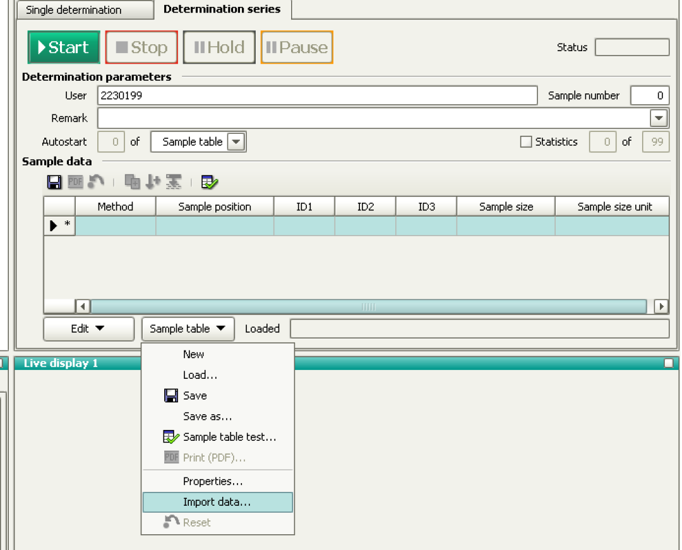This screenshot has width=682, height=550.
Task: Click the row selector arrow in sample table
Action: pos(54,225)
